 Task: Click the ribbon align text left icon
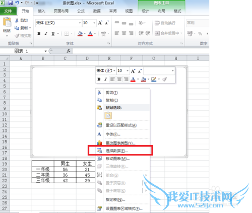click(x=117, y=33)
